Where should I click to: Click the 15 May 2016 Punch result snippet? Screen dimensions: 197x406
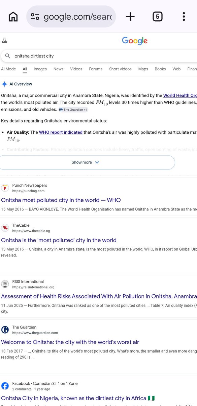tap(99, 209)
